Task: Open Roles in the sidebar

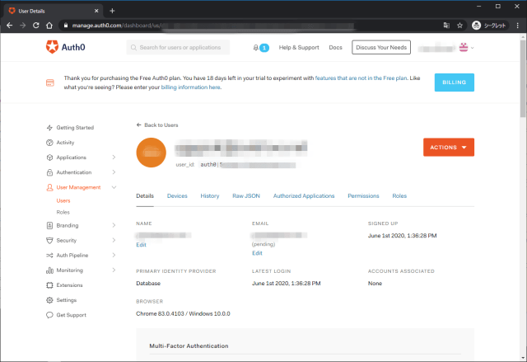Action: point(63,212)
